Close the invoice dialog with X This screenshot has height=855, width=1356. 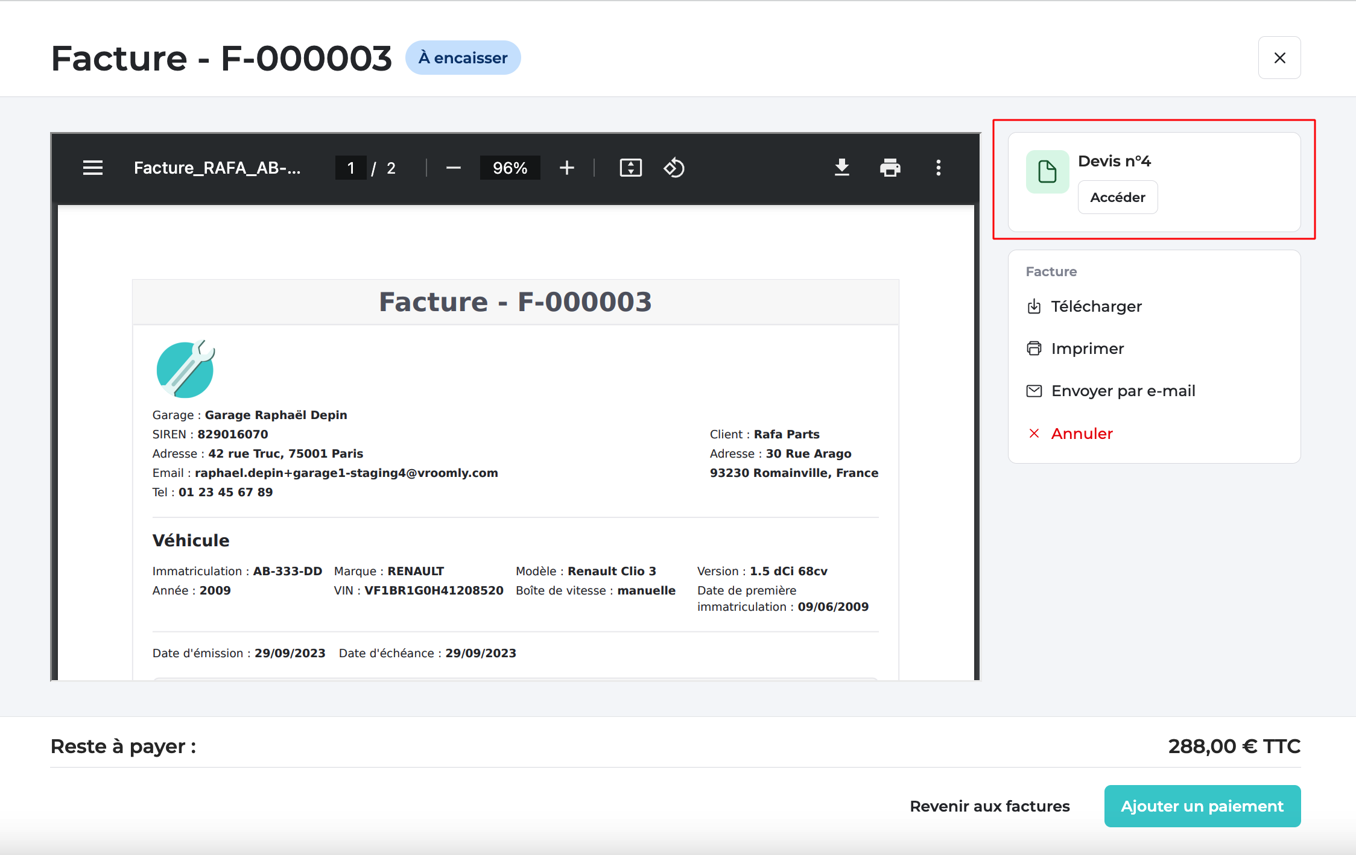coord(1279,58)
